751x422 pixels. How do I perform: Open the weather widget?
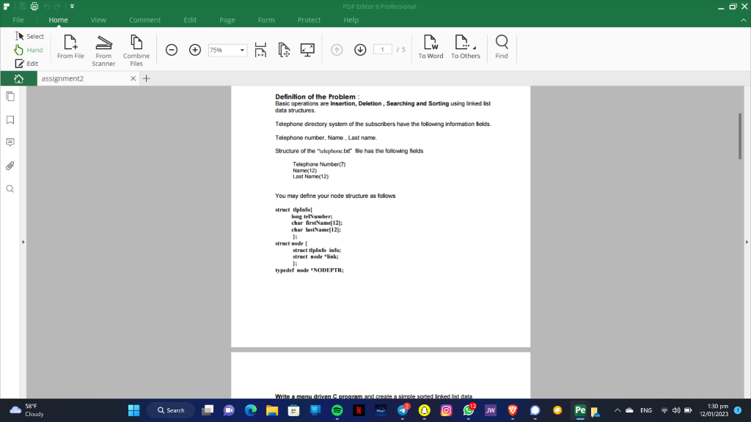coord(27,410)
